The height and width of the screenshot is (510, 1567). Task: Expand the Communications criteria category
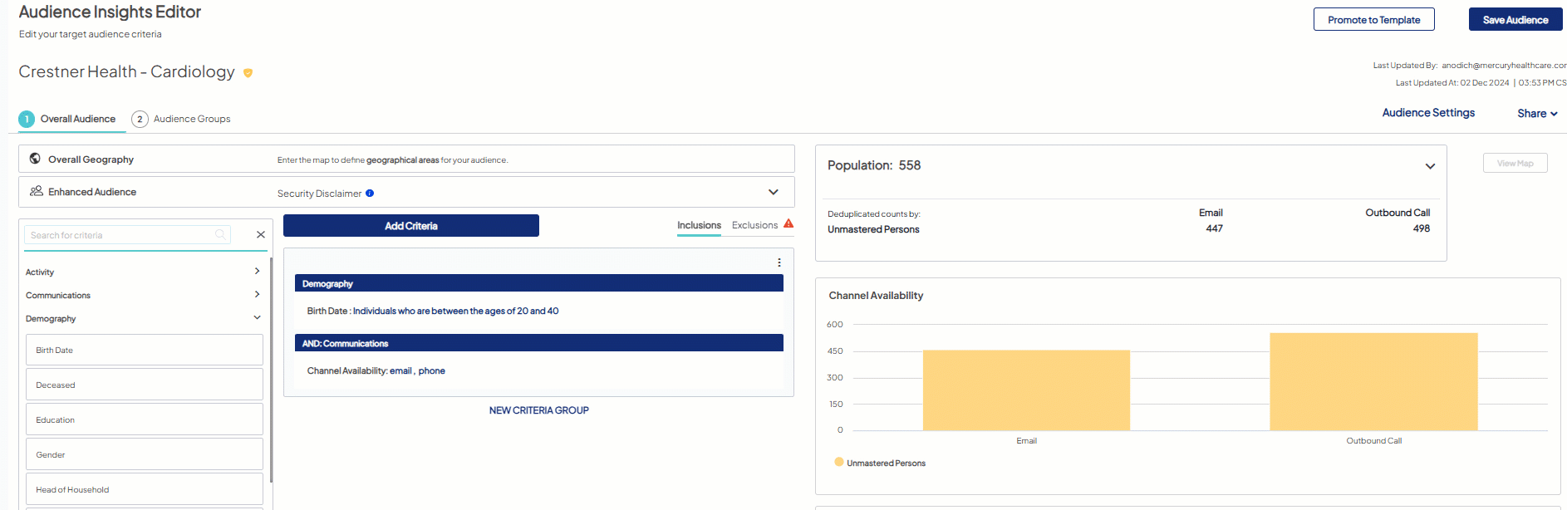click(257, 295)
